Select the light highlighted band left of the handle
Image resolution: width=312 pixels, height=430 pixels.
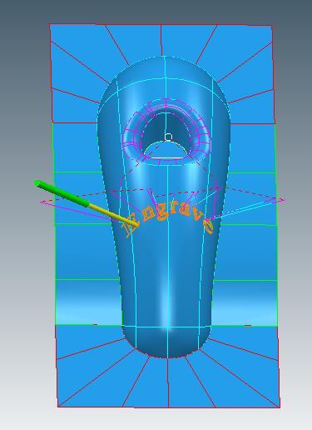pyautogui.click(x=88, y=302)
